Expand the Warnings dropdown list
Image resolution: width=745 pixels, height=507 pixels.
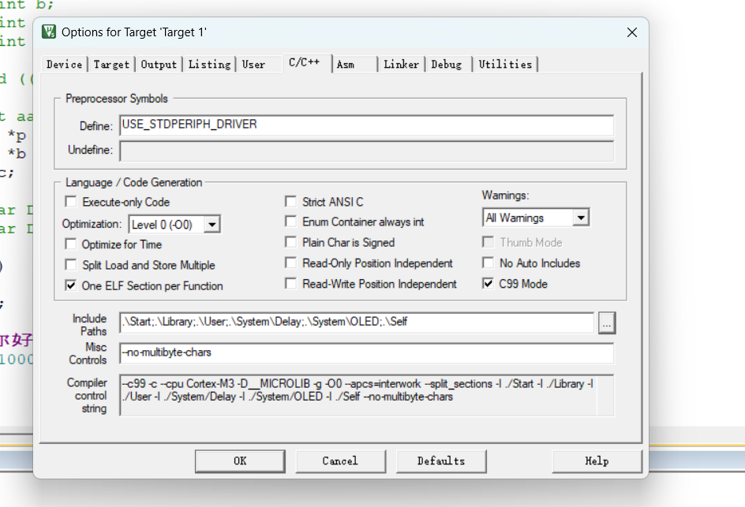coord(581,218)
